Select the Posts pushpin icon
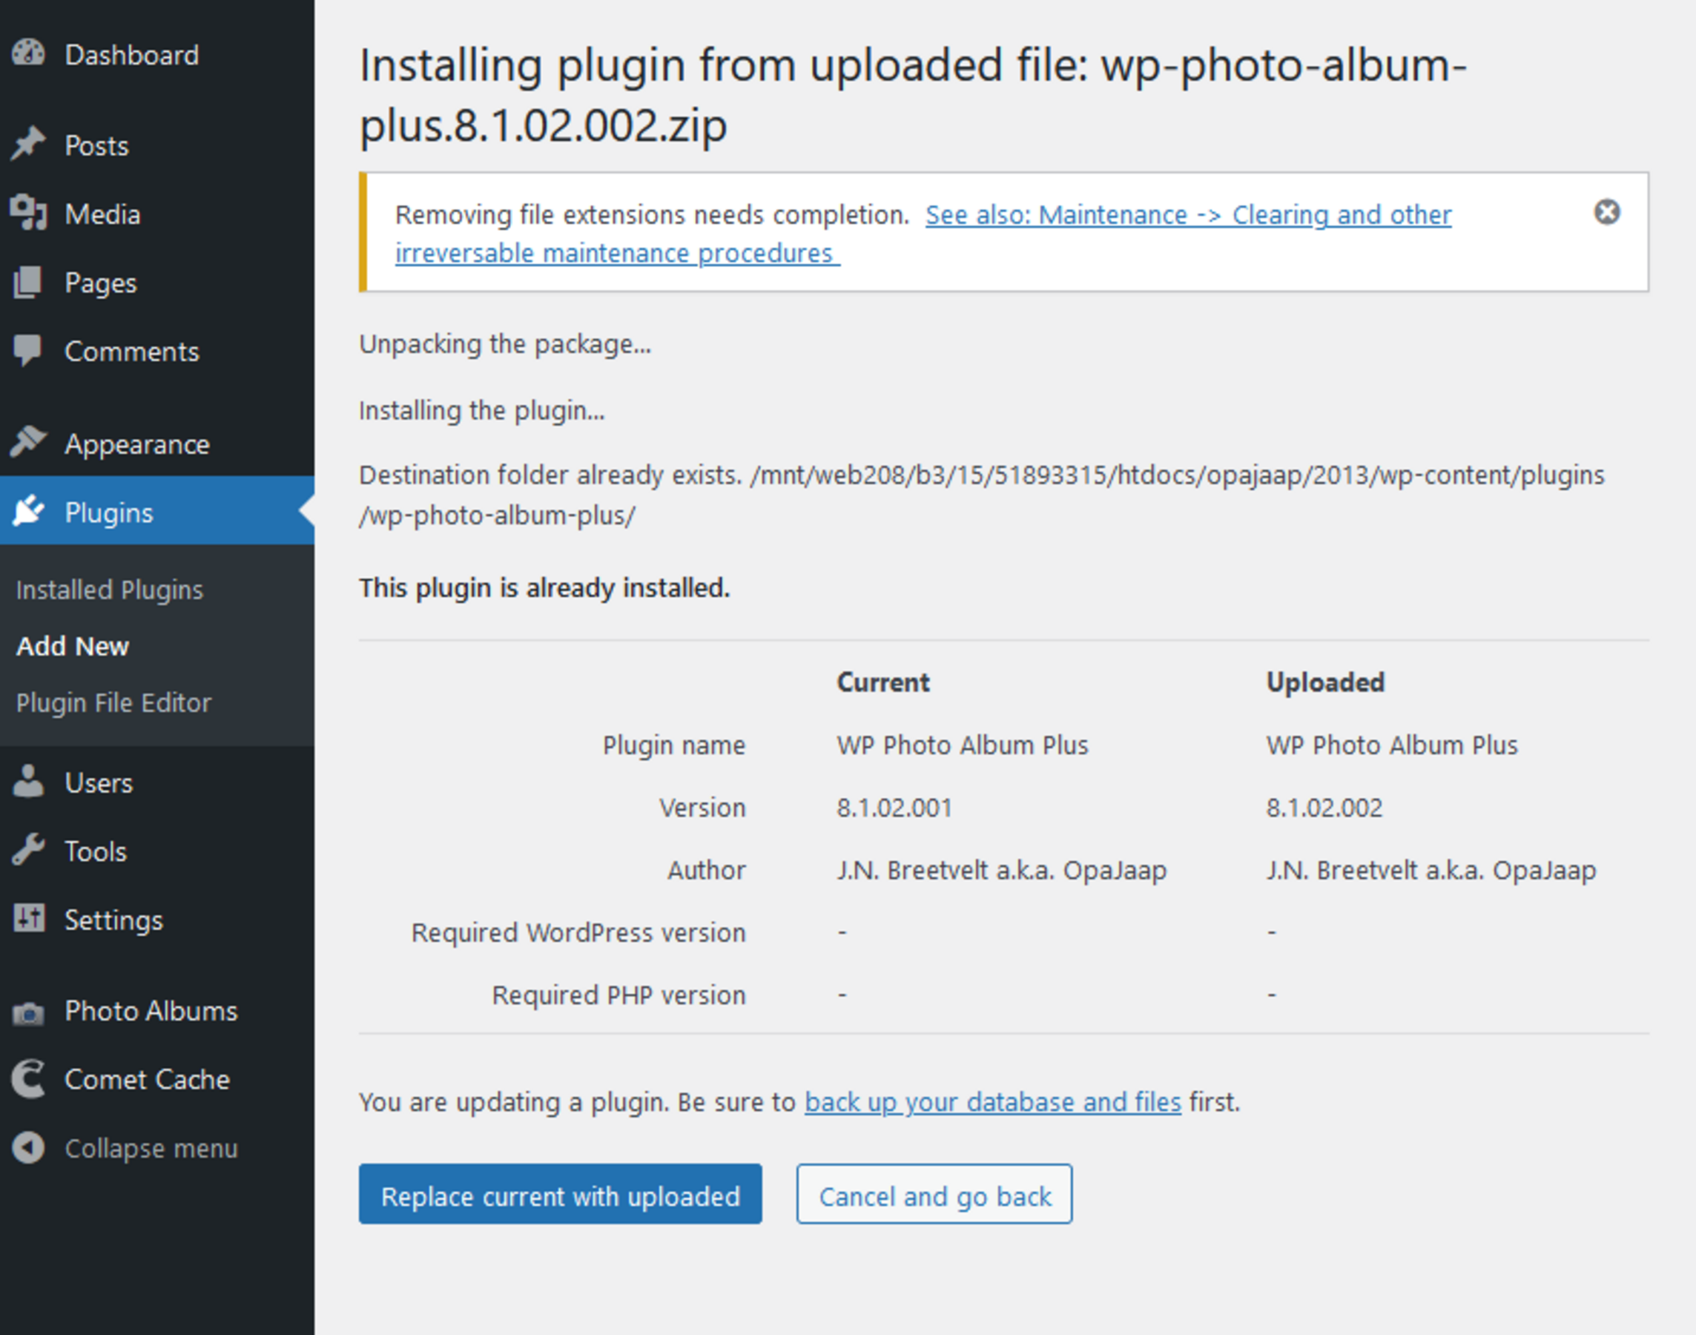The width and height of the screenshot is (1696, 1335). [29, 144]
